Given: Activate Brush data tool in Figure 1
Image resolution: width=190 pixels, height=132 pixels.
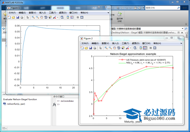Looking at the screenshot, I should click(x=54, y=17).
